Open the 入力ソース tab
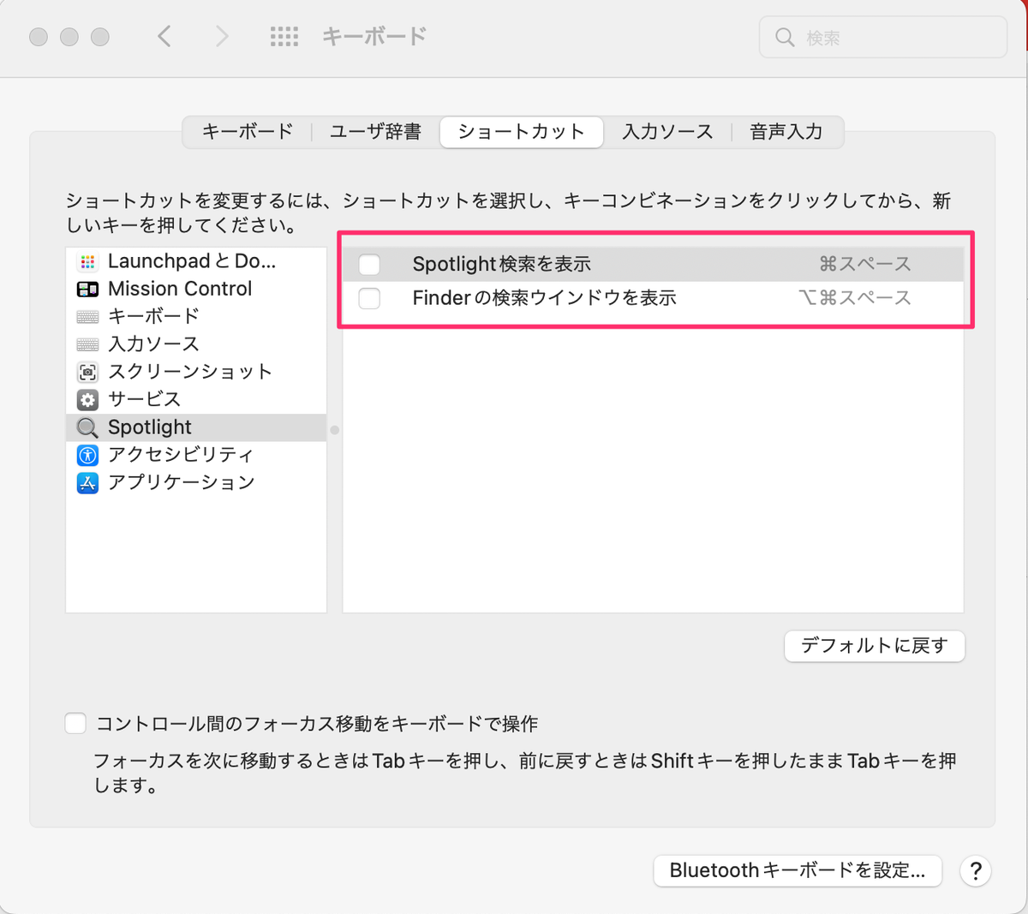Image resolution: width=1028 pixels, height=914 pixels. (667, 132)
